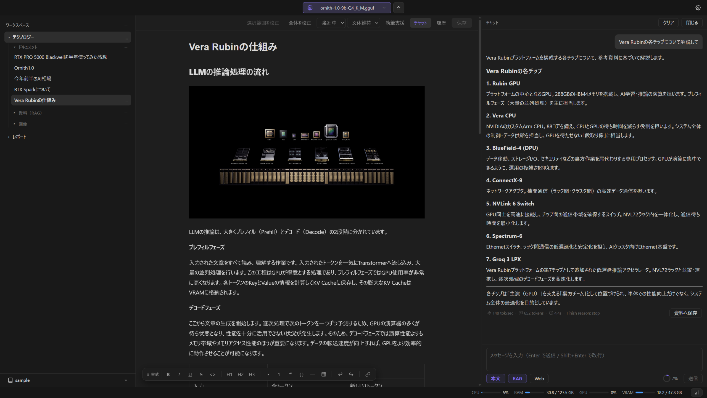Viewport: 707px width, 398px height.
Task: Add a new image under 画像
Action: pos(126,124)
